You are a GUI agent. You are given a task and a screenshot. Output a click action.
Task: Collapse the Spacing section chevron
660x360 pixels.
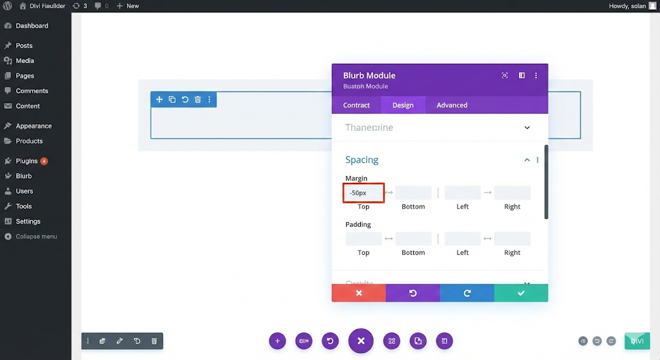click(527, 160)
